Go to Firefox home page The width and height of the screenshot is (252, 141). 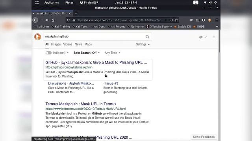click(x=53, y=20)
